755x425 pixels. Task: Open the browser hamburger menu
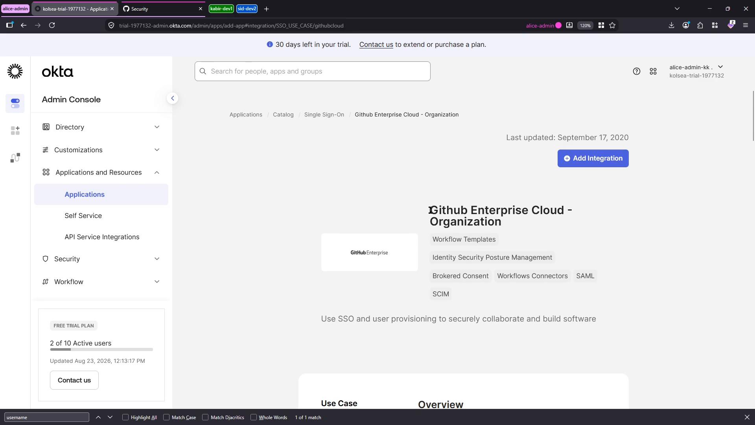click(745, 25)
